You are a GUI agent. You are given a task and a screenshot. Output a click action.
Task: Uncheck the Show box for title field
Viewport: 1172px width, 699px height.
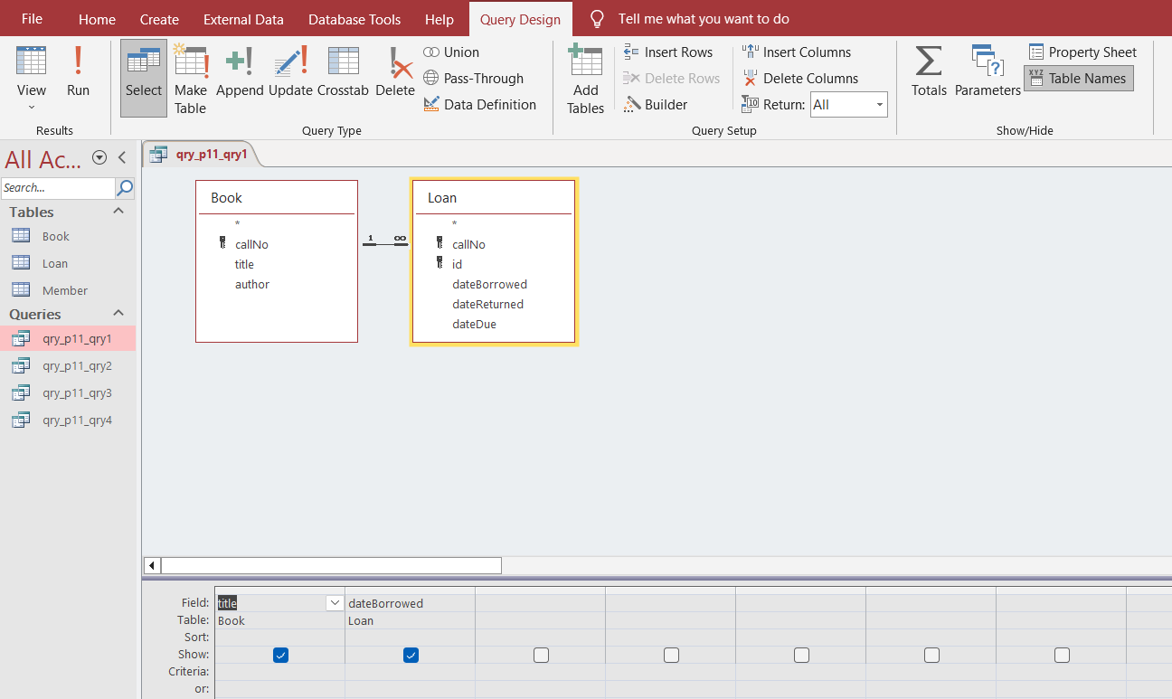280,654
